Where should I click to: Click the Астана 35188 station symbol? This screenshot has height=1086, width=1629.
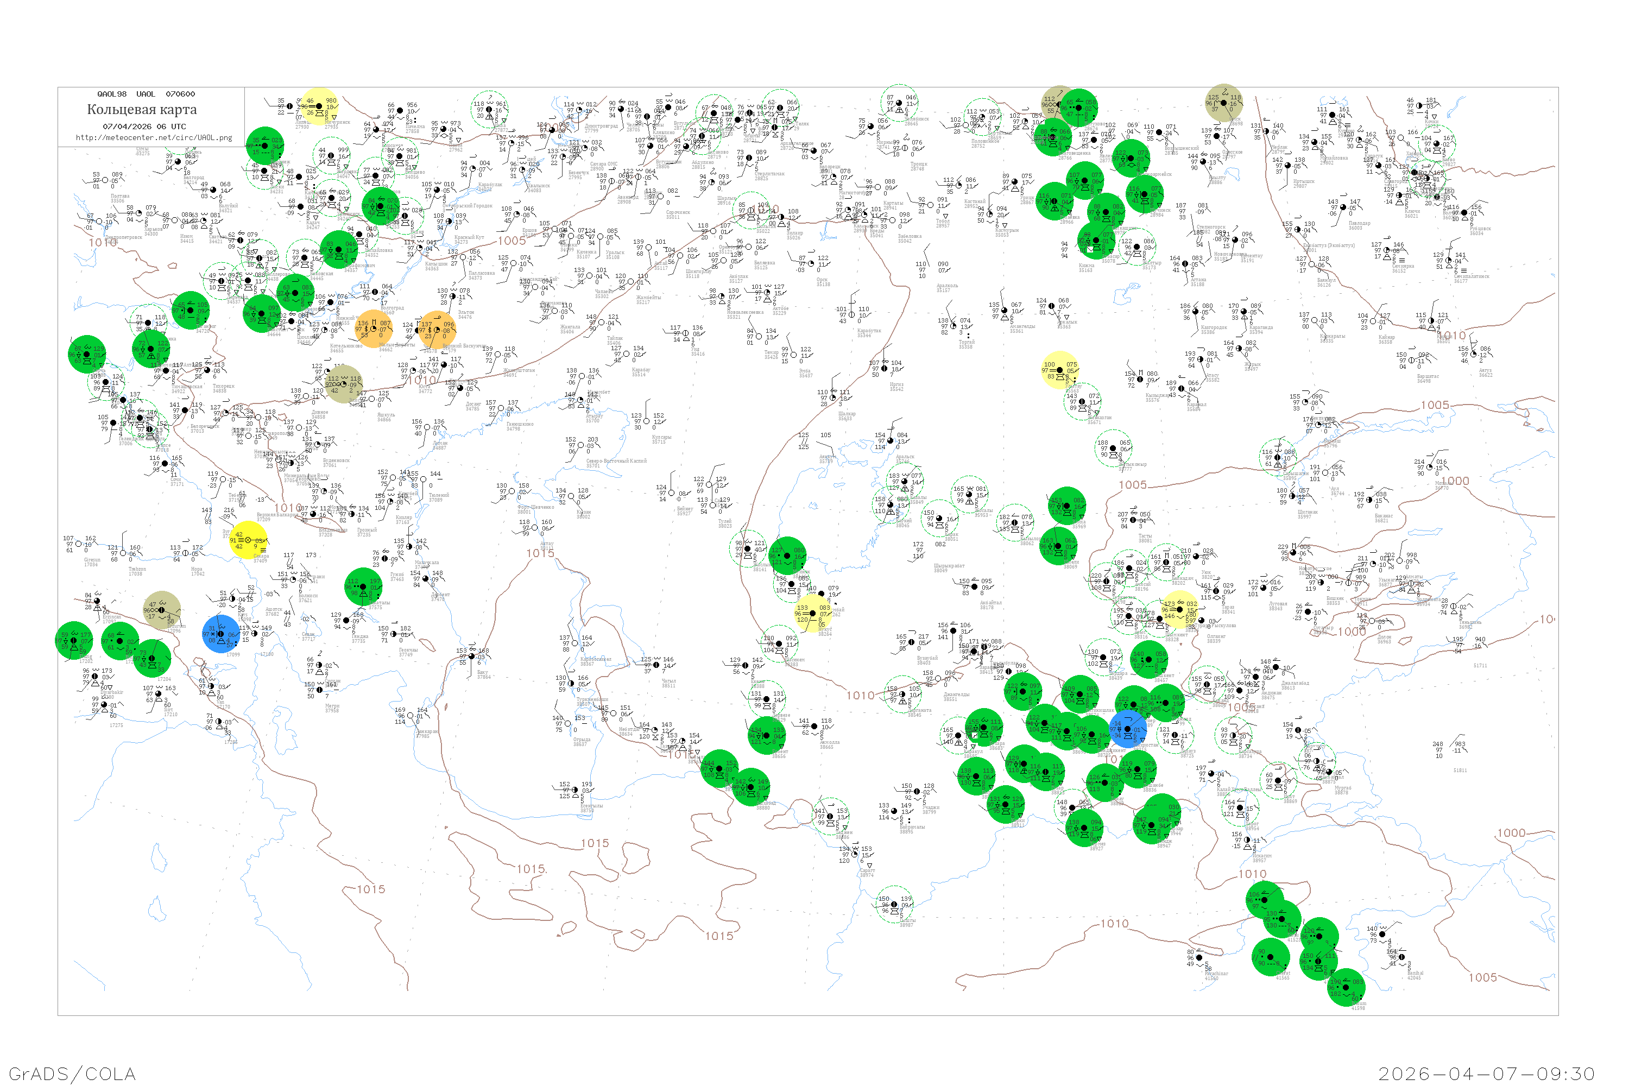click(1186, 264)
